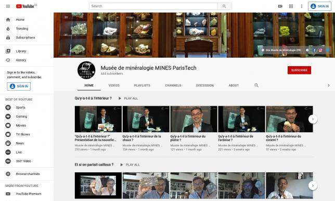Open the l'intérieur de la chaux video thumbnail

click(x=146, y=119)
